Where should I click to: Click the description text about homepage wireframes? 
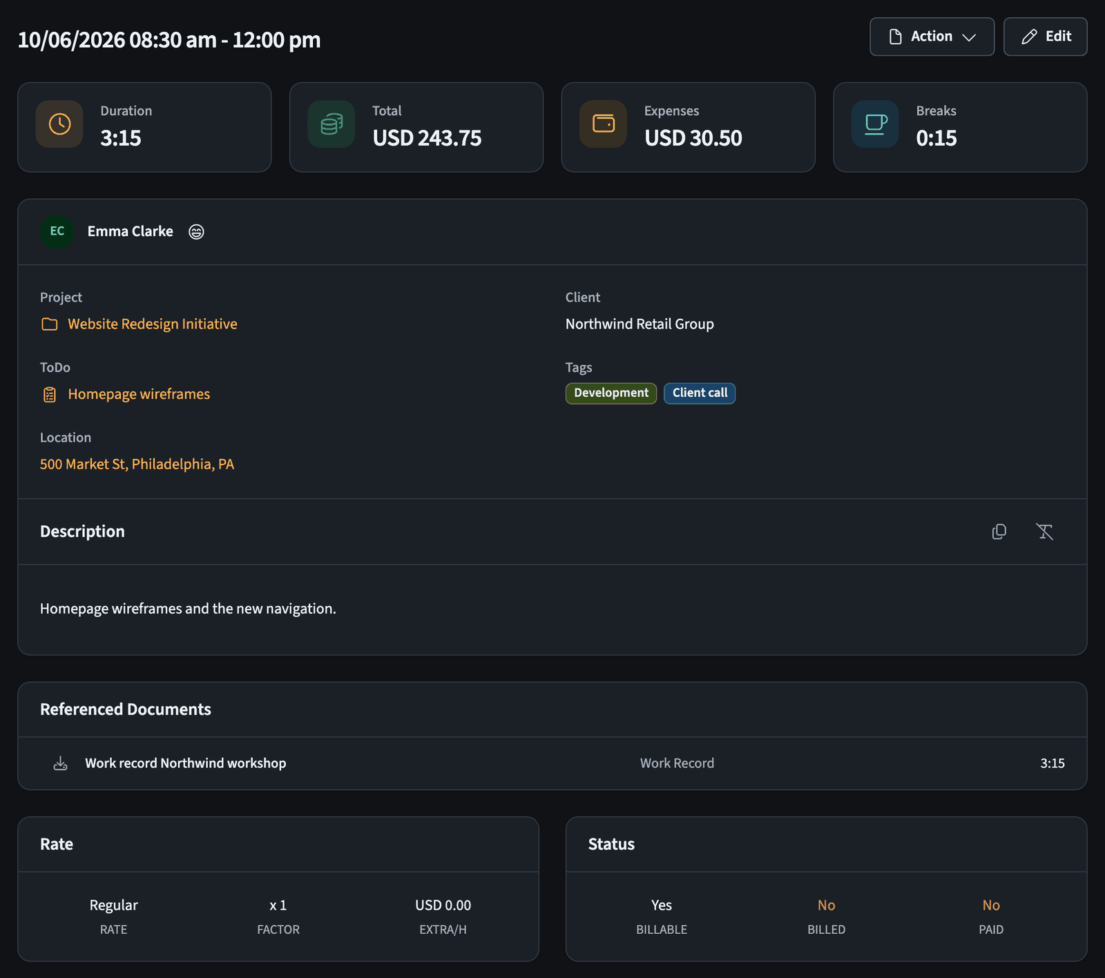coord(188,609)
